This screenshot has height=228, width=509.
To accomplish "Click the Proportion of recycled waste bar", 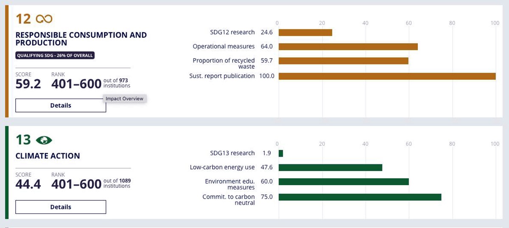I will (x=343, y=61).
